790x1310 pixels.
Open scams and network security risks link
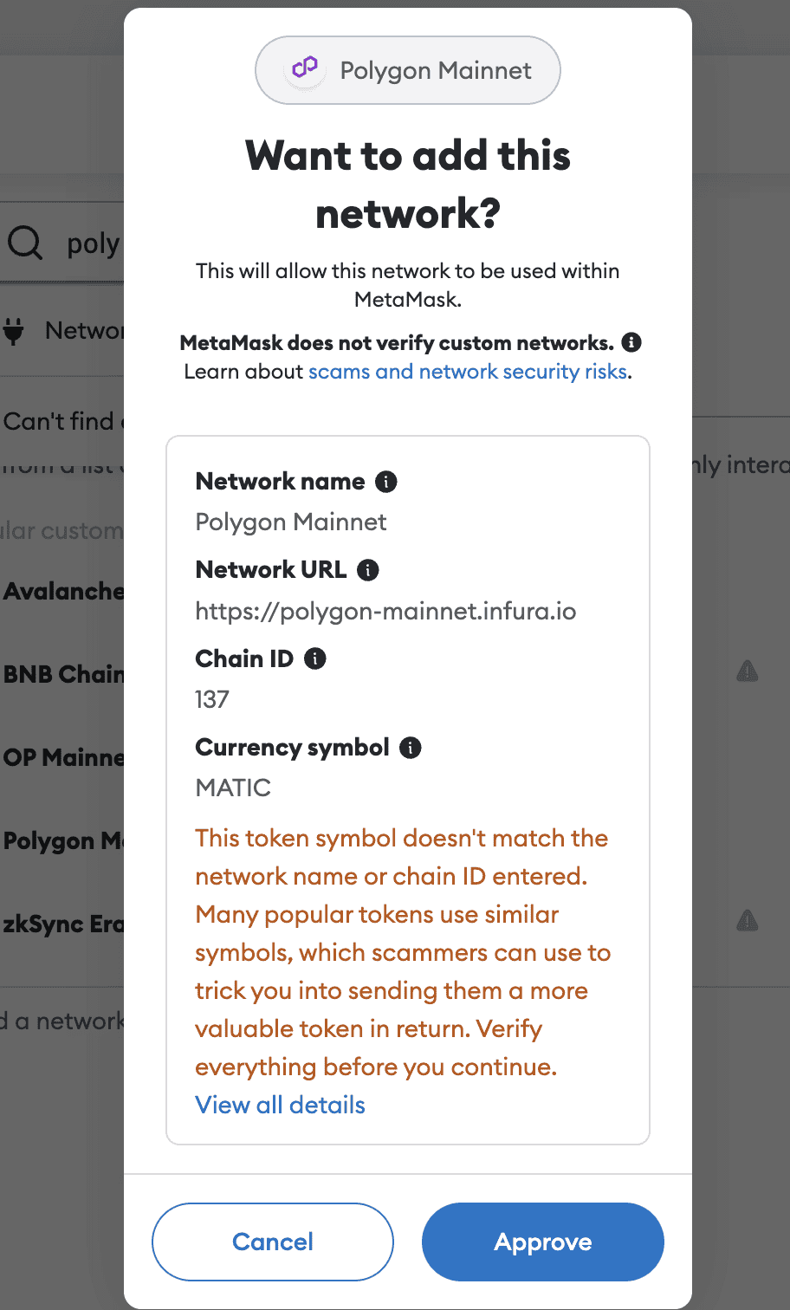(x=468, y=372)
